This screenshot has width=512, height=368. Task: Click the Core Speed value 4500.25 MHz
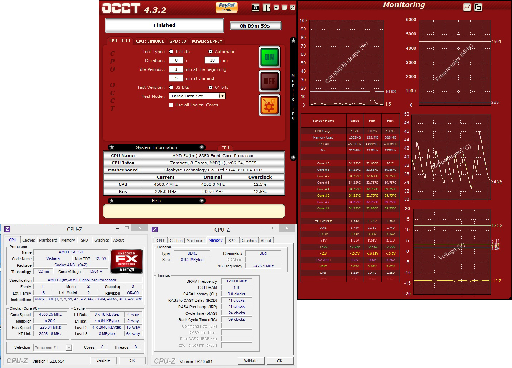click(x=50, y=314)
